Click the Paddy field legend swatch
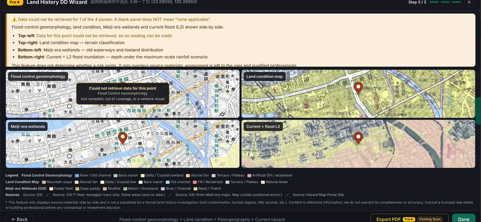Screen dimensions: 481x222 (x=51, y=188)
